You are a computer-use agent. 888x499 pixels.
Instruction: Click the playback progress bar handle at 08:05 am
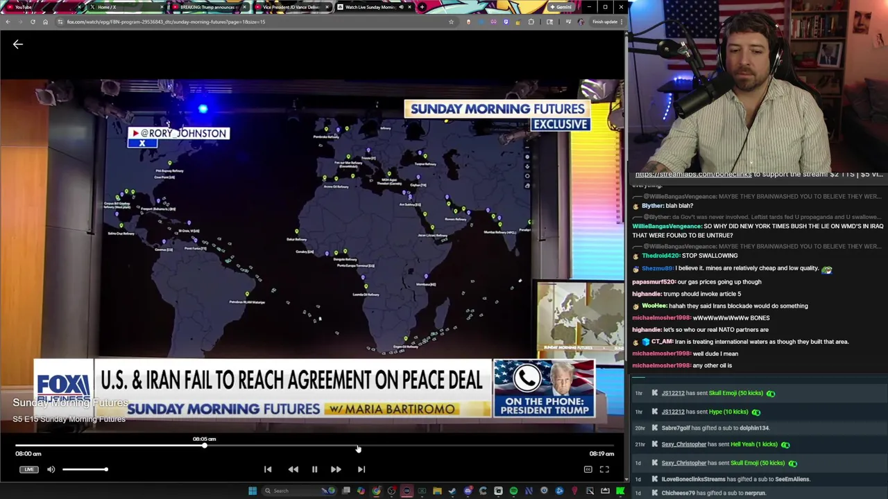205,446
